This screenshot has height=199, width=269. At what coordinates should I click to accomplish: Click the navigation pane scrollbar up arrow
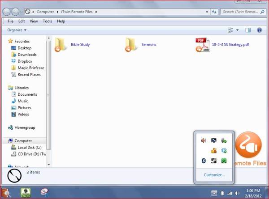click(x=49, y=38)
